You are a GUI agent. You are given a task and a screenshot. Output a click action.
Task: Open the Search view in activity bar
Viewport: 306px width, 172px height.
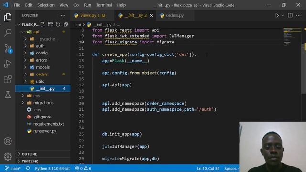(x=8, y=32)
